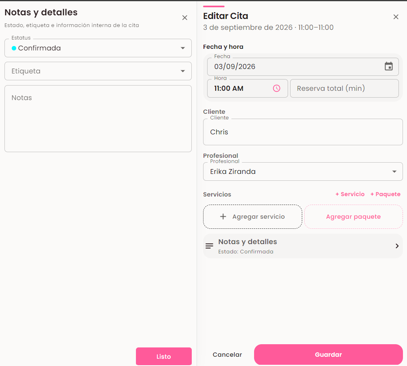Viewport: 407px width, 366px height.
Task: Click the plus icon in Agregar servicio
Action: click(x=223, y=217)
